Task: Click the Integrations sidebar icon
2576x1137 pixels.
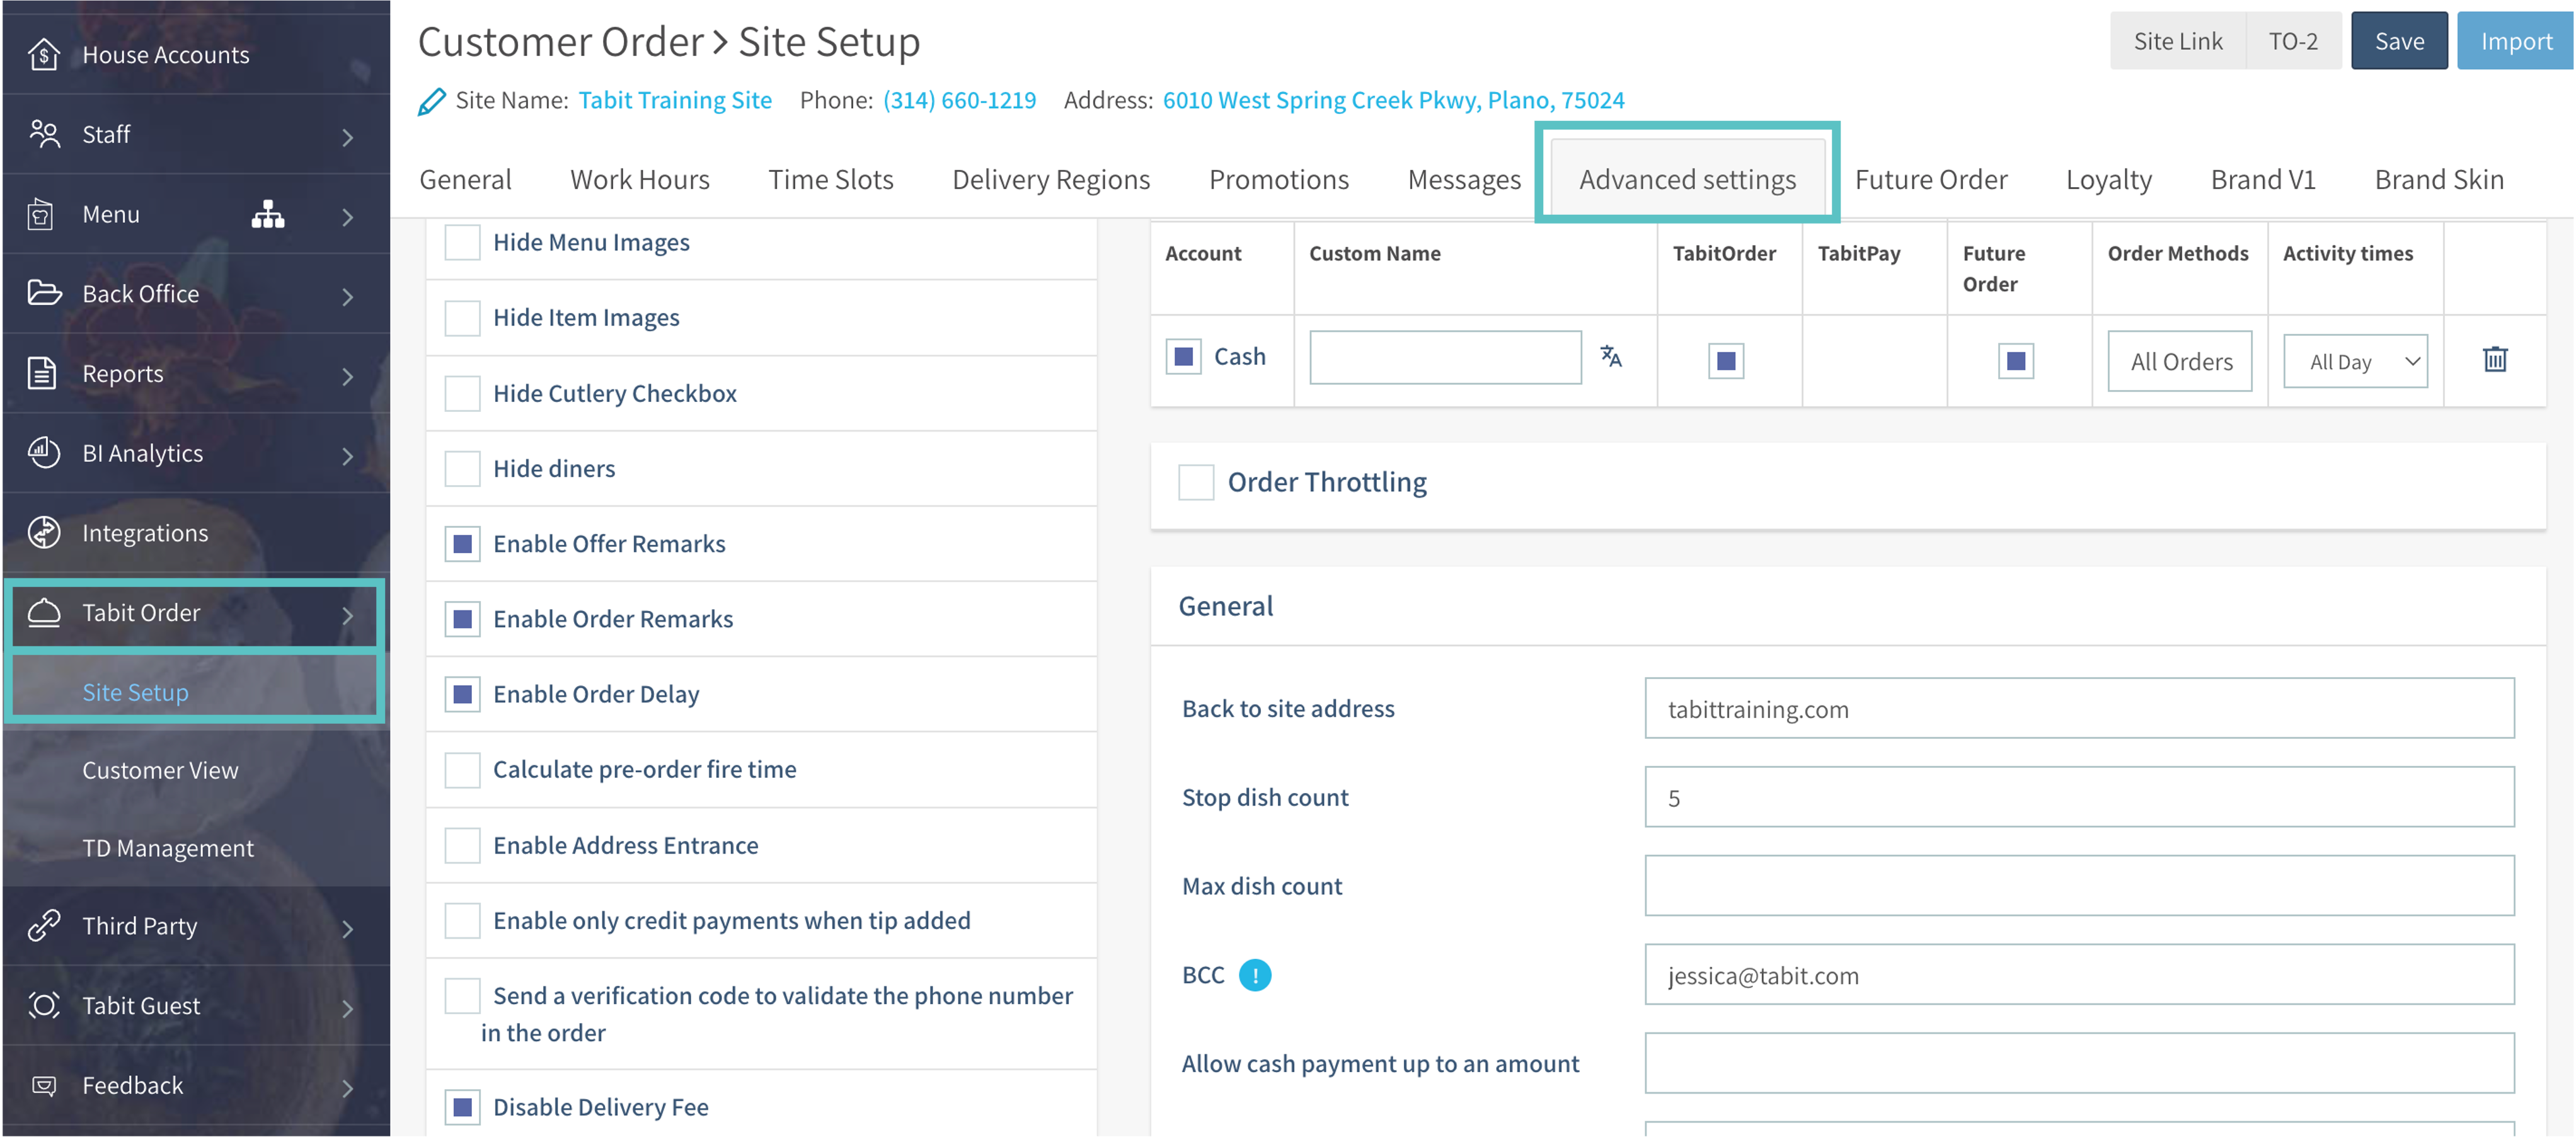Action: [x=43, y=533]
